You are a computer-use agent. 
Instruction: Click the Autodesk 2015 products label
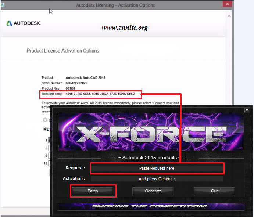coord(150,158)
